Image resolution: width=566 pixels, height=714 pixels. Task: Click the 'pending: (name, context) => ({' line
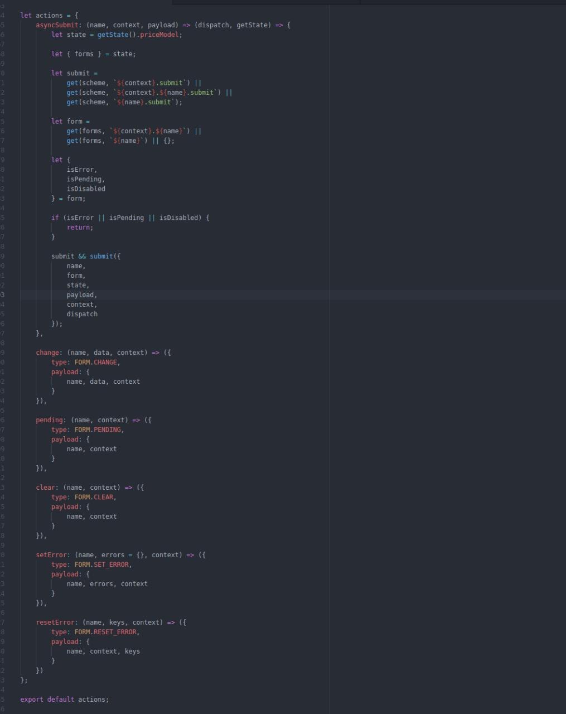pyautogui.click(x=94, y=420)
